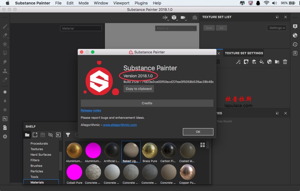The width and height of the screenshot is (300, 191).
Task: Open the video camera options in the viewport toolbar
Action: (x=183, y=18)
